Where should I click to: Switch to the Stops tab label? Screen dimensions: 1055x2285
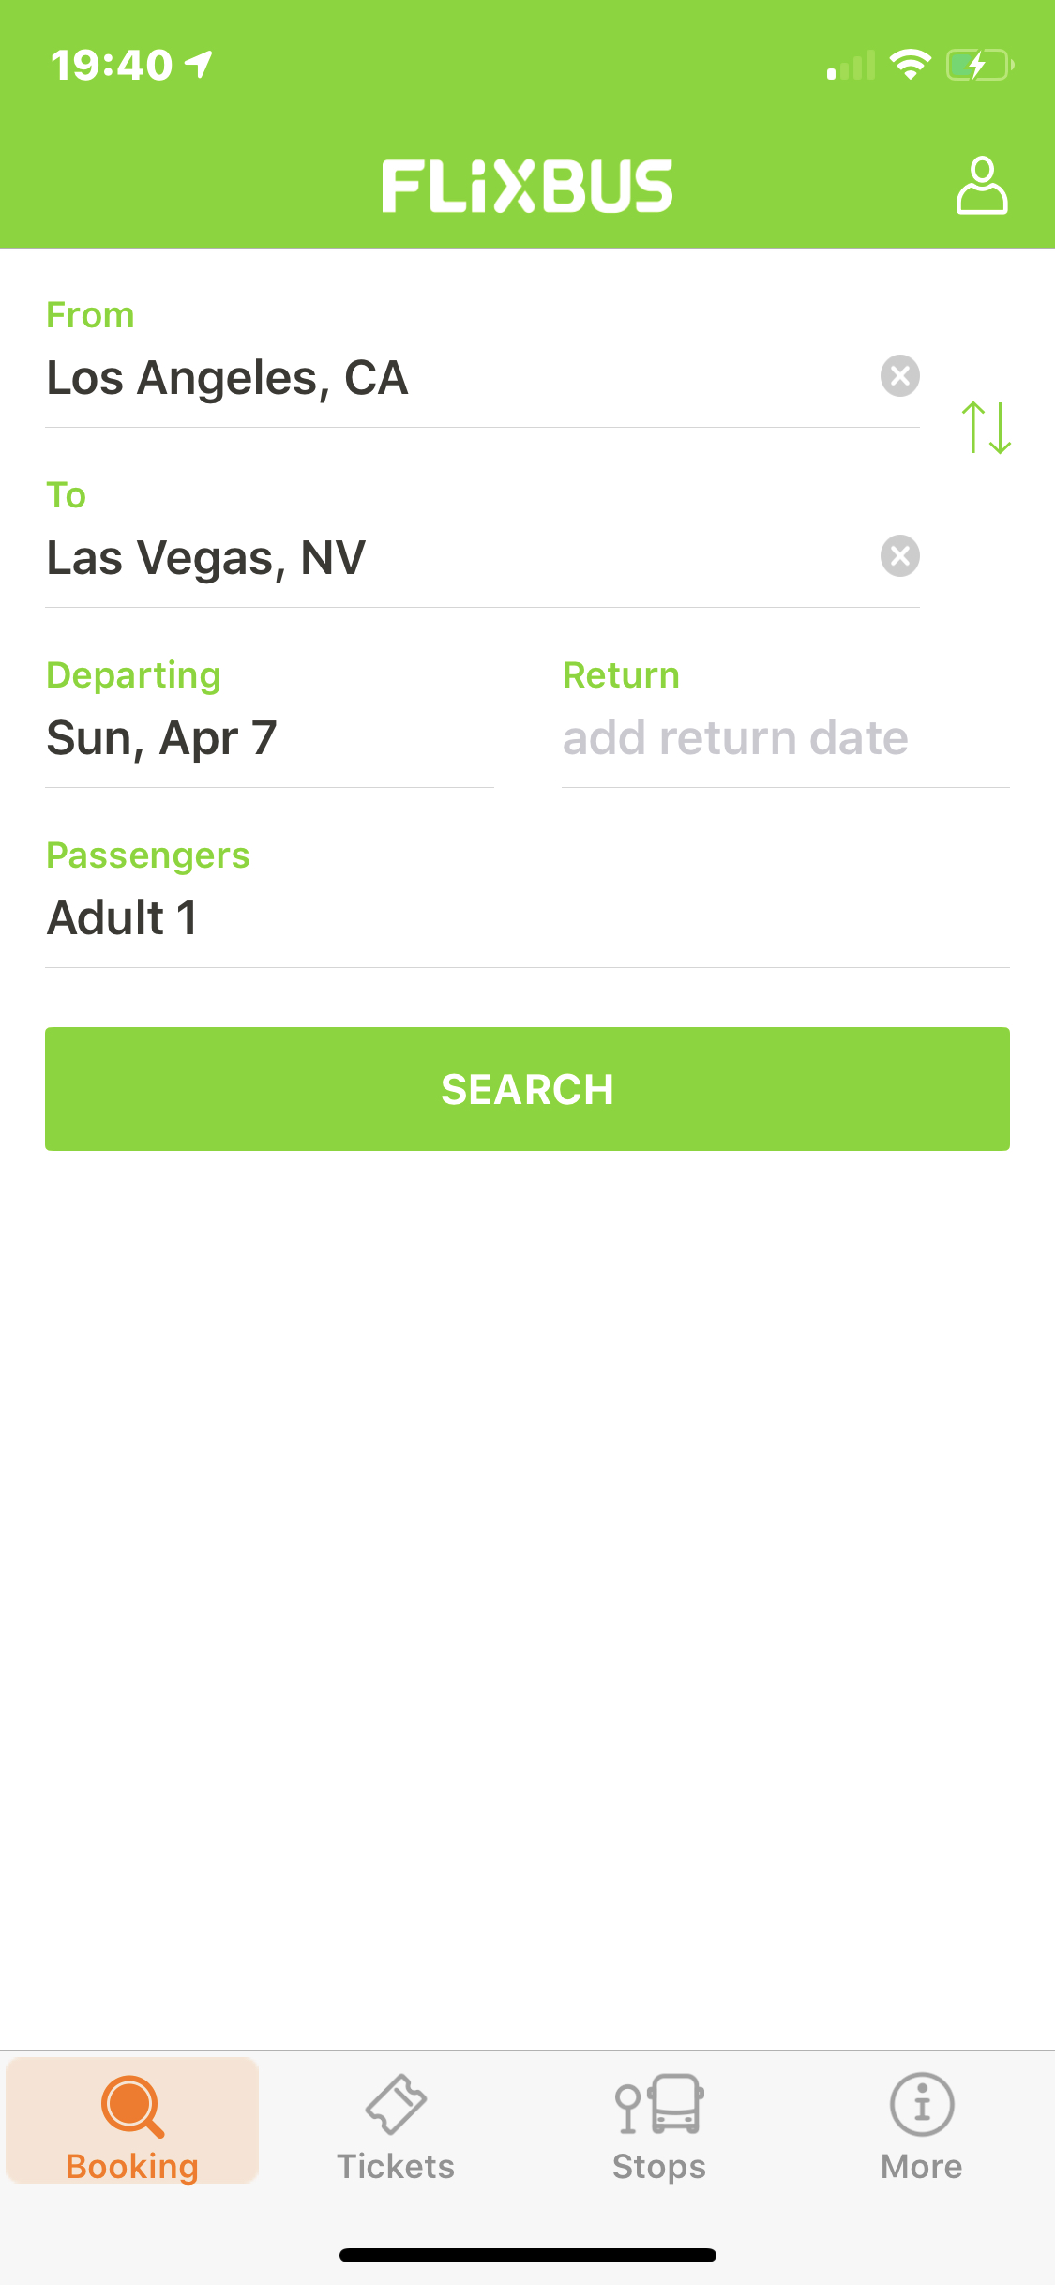658,2167
